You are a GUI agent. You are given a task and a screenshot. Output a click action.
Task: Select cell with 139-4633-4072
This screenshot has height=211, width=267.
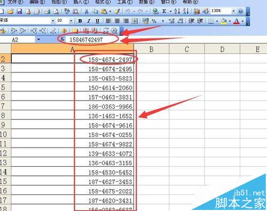(73, 153)
